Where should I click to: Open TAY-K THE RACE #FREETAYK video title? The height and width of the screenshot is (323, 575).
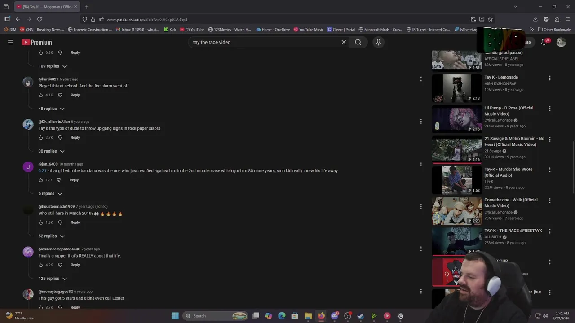click(x=513, y=231)
